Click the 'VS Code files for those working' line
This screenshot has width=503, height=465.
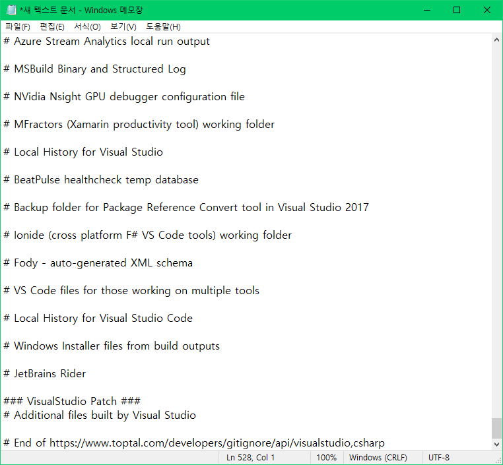pos(131,291)
